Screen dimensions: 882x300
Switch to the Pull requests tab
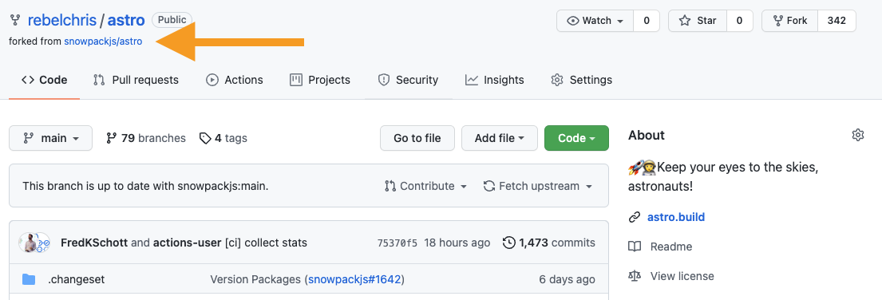click(136, 80)
